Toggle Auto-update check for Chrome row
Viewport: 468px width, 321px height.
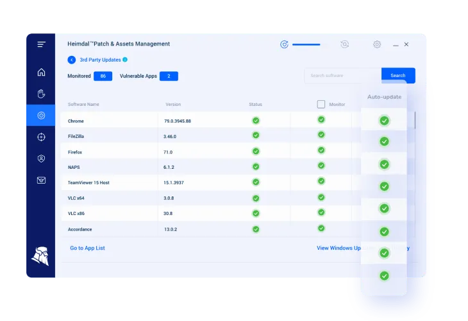click(x=384, y=121)
